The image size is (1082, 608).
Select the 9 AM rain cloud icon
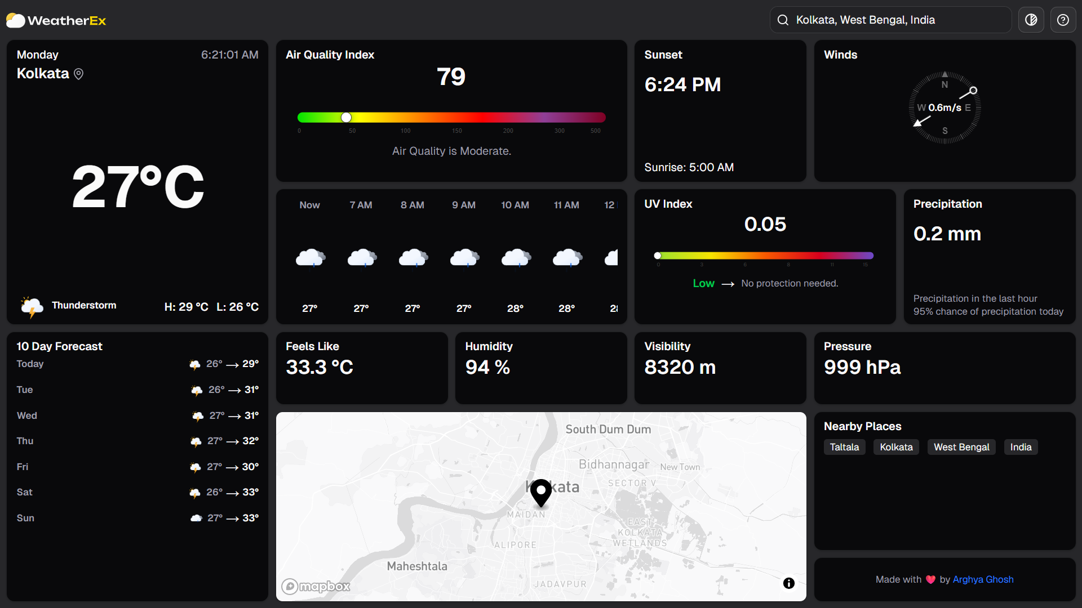click(x=464, y=258)
